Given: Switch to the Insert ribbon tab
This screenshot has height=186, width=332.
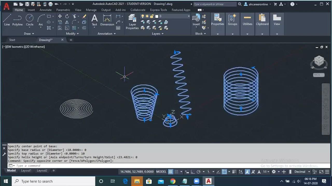Looking at the screenshot, I should (31, 10).
